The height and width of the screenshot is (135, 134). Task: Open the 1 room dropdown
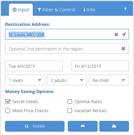coord(25,80)
